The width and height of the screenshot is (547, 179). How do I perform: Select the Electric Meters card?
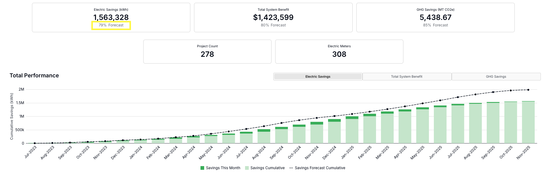339,52
